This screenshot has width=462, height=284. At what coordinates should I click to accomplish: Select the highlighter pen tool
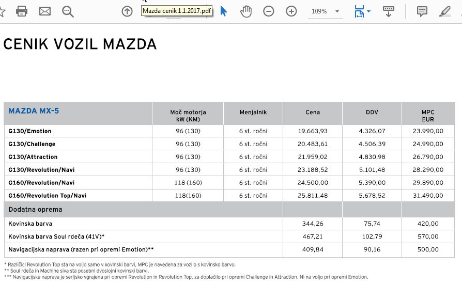click(x=444, y=11)
